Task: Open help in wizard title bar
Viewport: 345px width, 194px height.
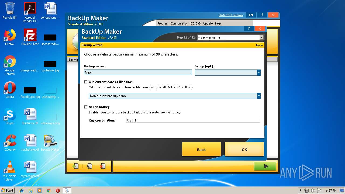Action: point(249,29)
